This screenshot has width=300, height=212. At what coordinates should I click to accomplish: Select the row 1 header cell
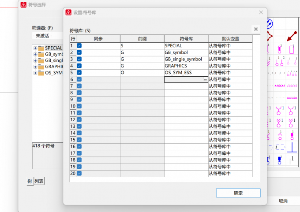tap(73, 46)
